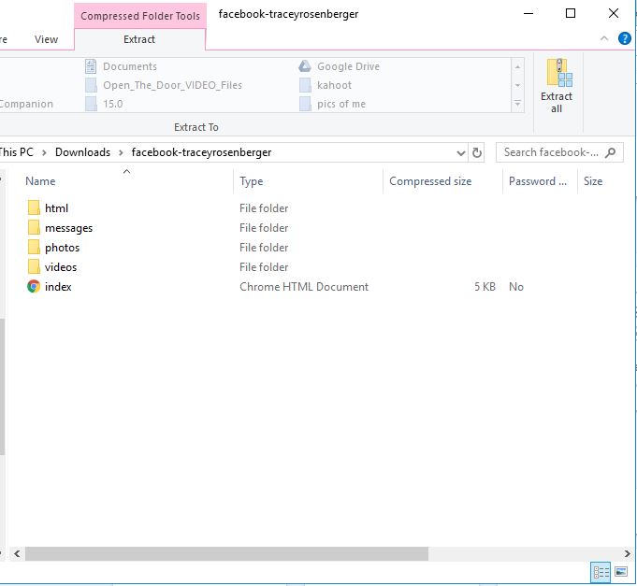This screenshot has width=637, height=586.
Task: Select the folder name 'videos'
Action: (x=61, y=267)
